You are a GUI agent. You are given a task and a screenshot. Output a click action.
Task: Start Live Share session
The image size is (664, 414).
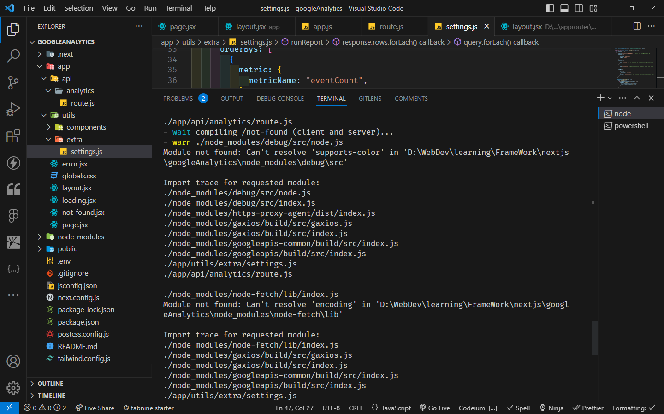click(x=95, y=408)
